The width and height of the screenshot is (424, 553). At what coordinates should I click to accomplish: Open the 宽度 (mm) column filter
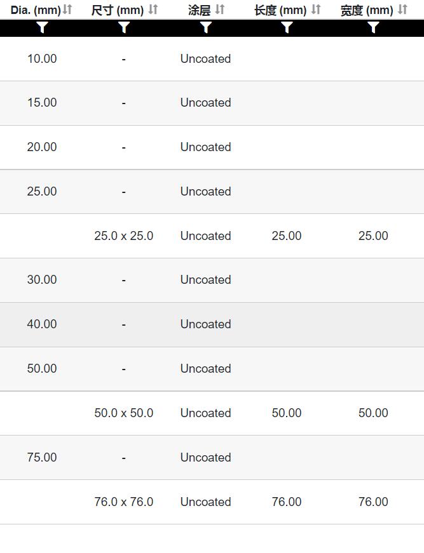click(x=373, y=27)
